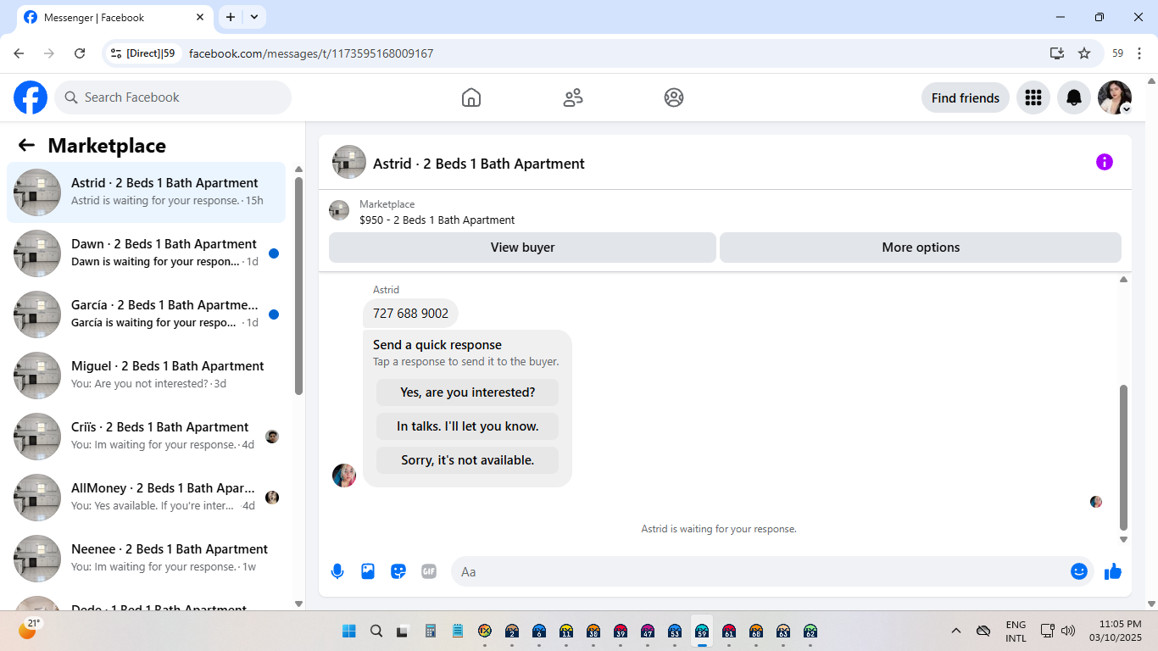Viewport: 1158px width, 651px height.
Task: Open the More options menu
Action: pyautogui.click(x=921, y=248)
